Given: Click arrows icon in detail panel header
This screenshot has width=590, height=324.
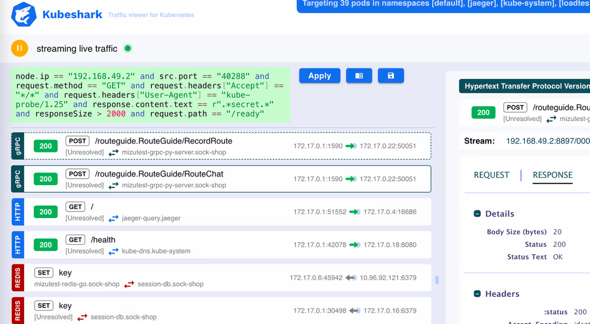Looking at the screenshot, I should coord(551,119).
